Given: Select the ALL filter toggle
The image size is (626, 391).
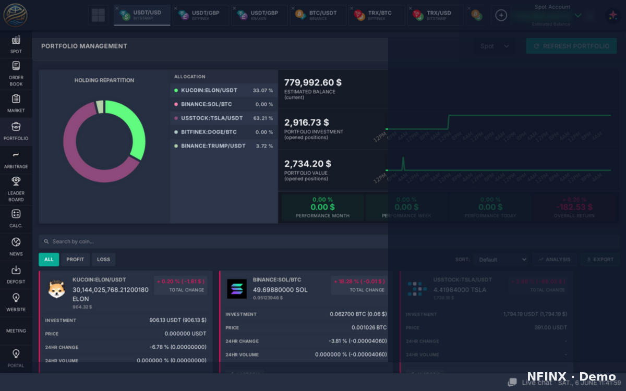Looking at the screenshot, I should (49, 259).
